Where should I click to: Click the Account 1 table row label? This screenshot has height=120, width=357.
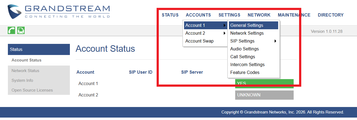[88, 83]
